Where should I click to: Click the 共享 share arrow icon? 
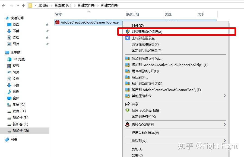click(127, 104)
